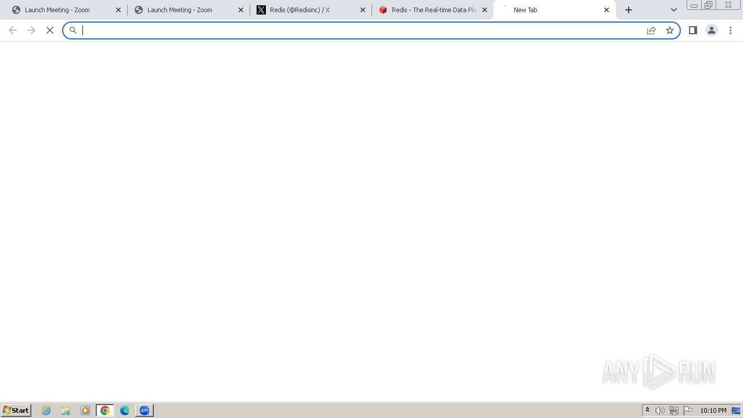Click the clock showing 10:10 PM

(713, 410)
